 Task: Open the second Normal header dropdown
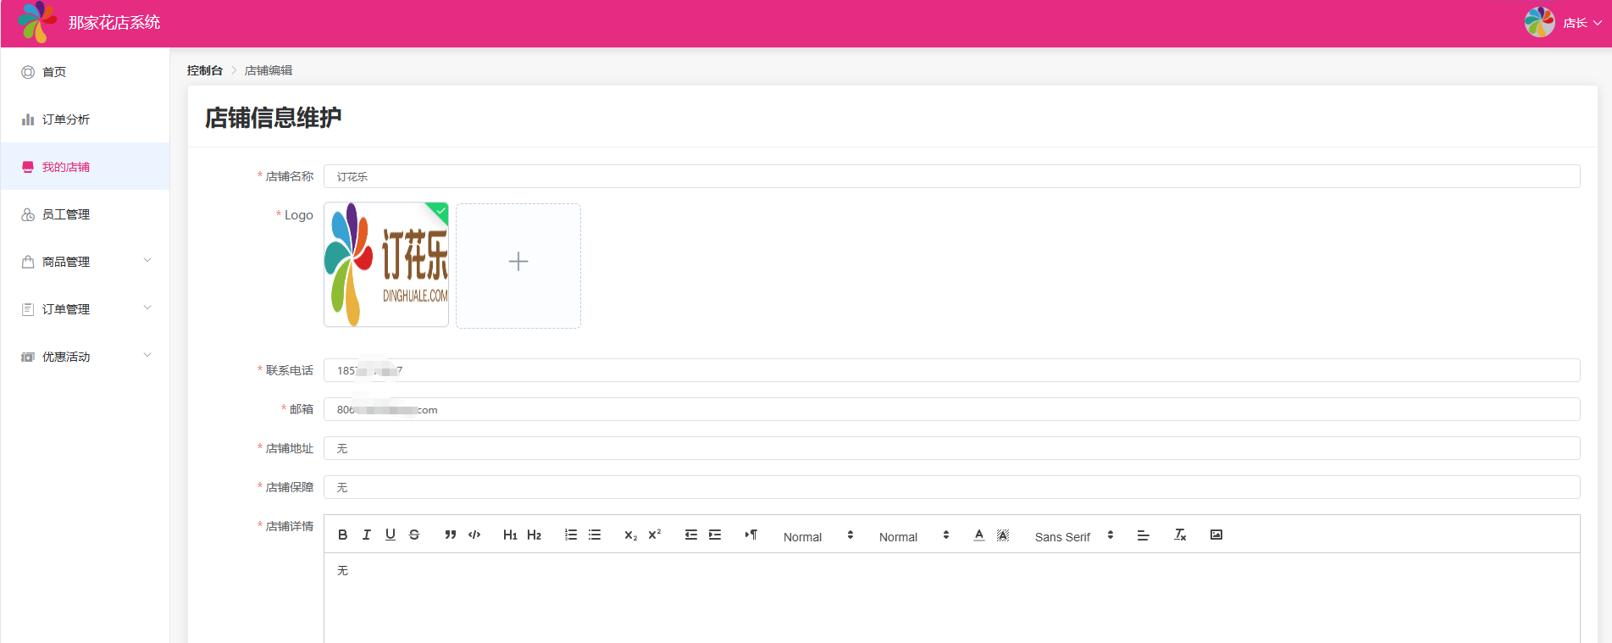pos(914,536)
